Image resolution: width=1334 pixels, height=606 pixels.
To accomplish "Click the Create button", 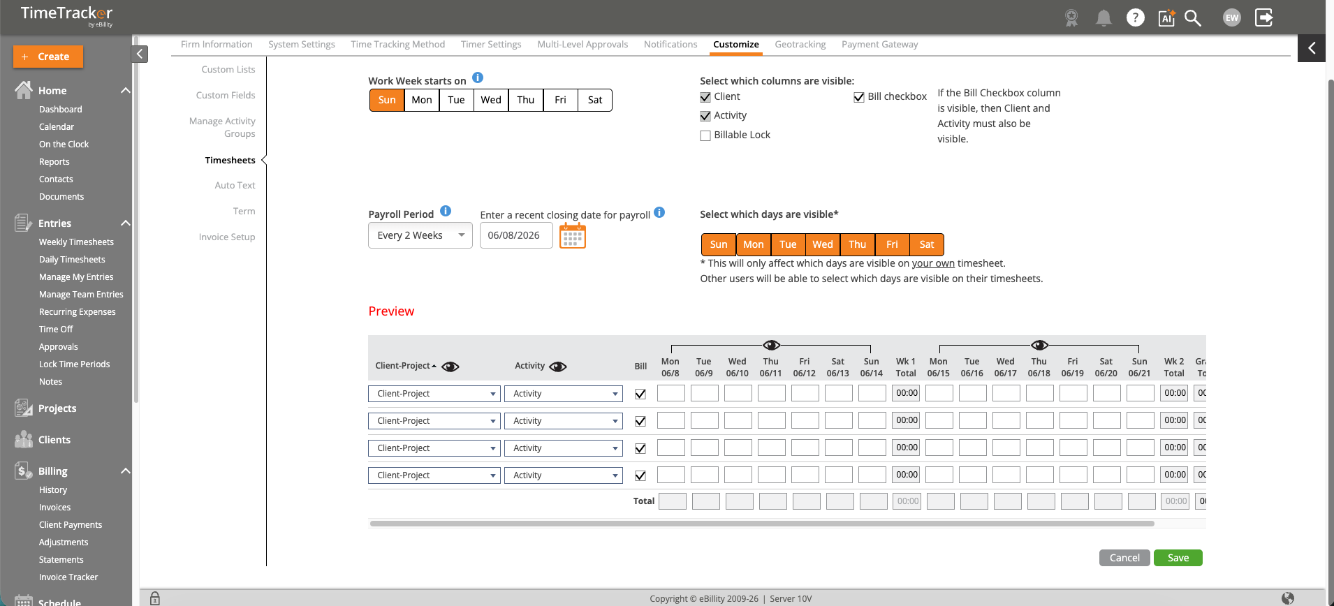I will (x=48, y=57).
